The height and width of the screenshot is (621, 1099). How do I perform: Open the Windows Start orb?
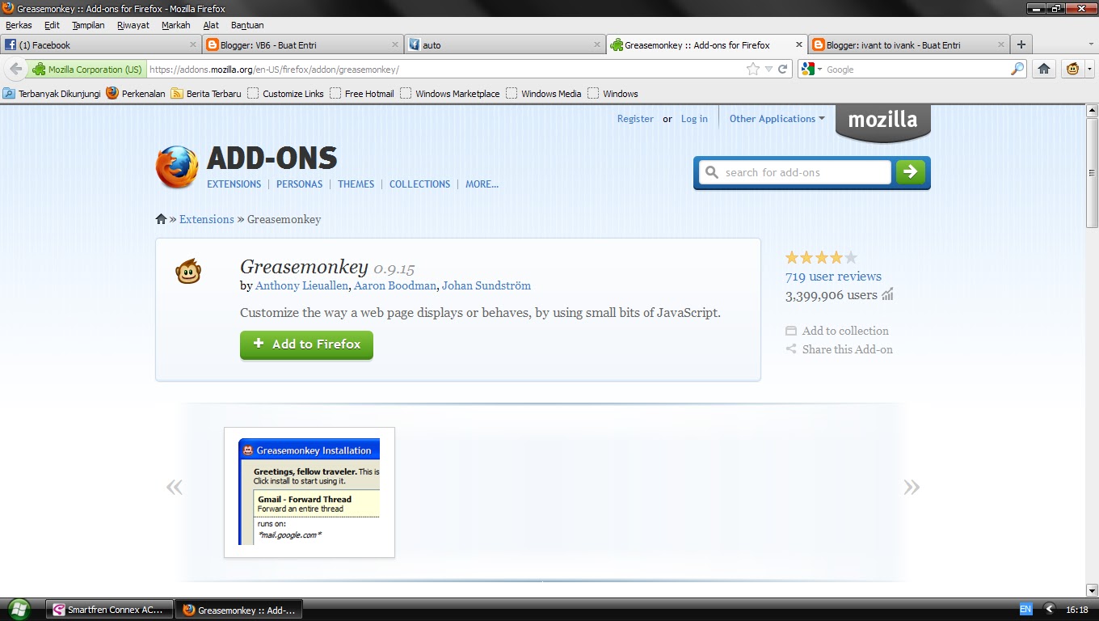click(x=19, y=609)
